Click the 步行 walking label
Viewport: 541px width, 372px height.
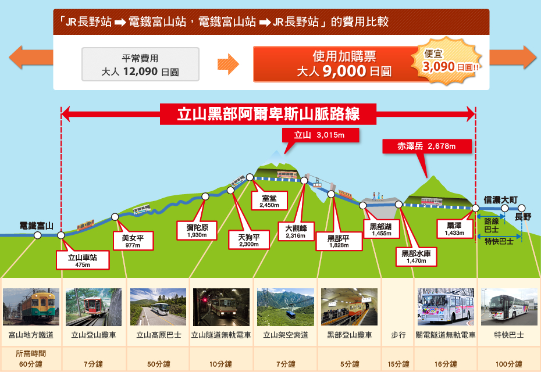click(x=398, y=335)
